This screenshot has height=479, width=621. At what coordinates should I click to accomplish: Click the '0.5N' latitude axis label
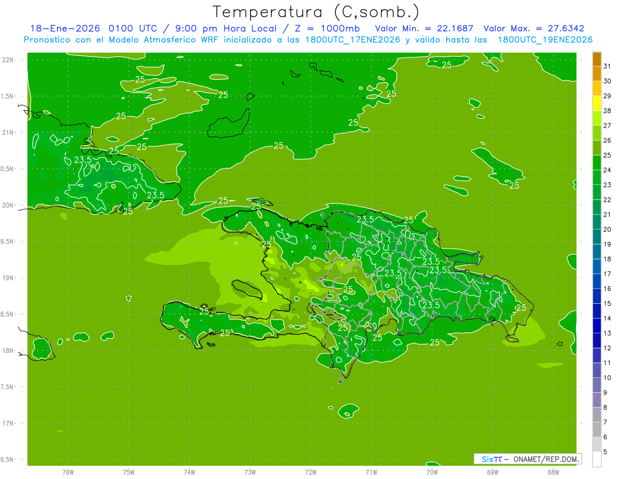pyautogui.click(x=8, y=169)
